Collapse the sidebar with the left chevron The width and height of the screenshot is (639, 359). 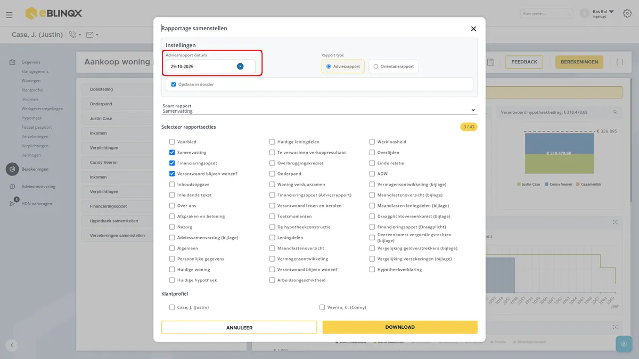coord(12,345)
